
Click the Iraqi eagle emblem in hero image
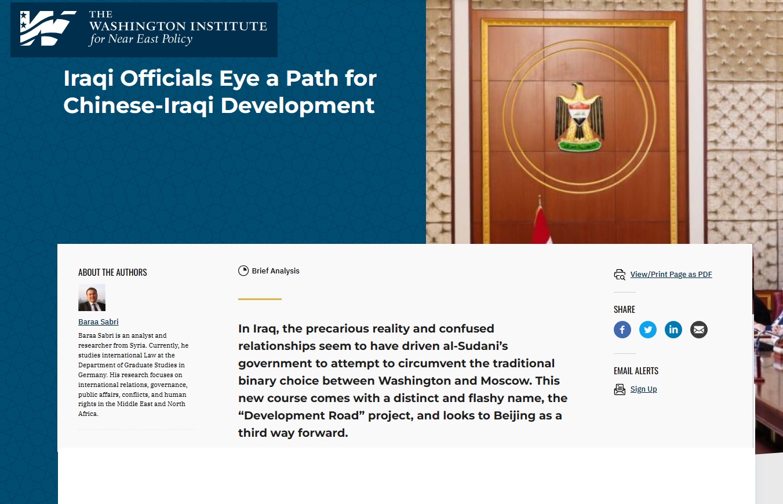[579, 118]
